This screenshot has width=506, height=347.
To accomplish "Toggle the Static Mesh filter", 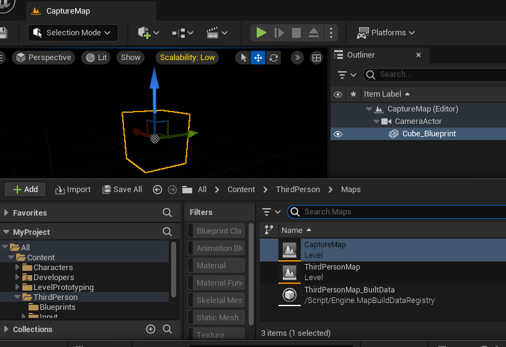I will [x=216, y=318].
